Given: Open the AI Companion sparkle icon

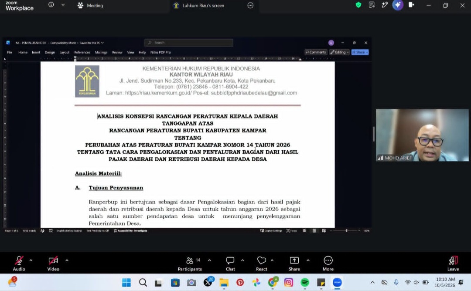Looking at the screenshot, I should (x=398, y=5).
